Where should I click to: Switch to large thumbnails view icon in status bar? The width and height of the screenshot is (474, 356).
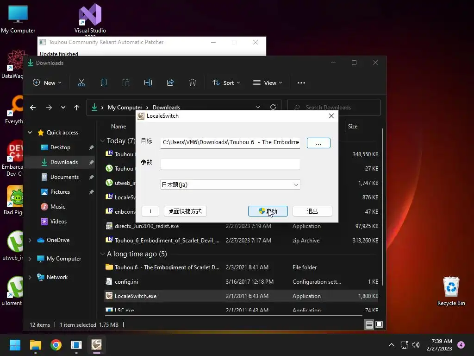[x=379, y=325]
